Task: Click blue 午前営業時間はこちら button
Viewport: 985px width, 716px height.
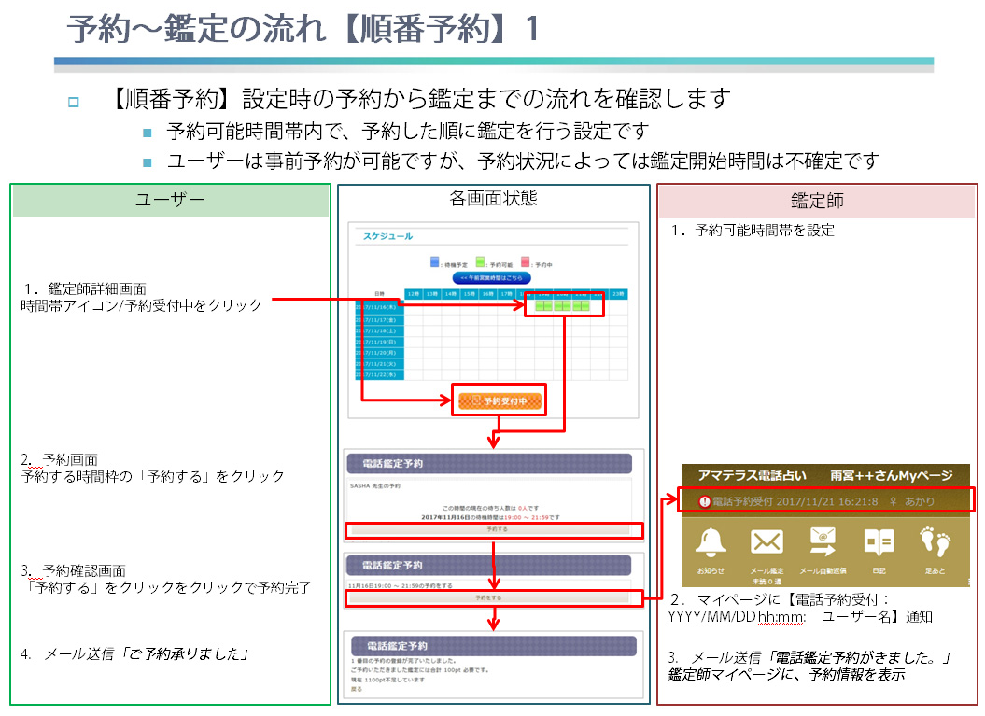Action: tap(491, 278)
